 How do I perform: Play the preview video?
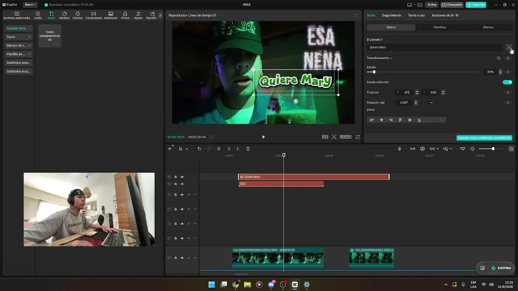[x=263, y=137]
